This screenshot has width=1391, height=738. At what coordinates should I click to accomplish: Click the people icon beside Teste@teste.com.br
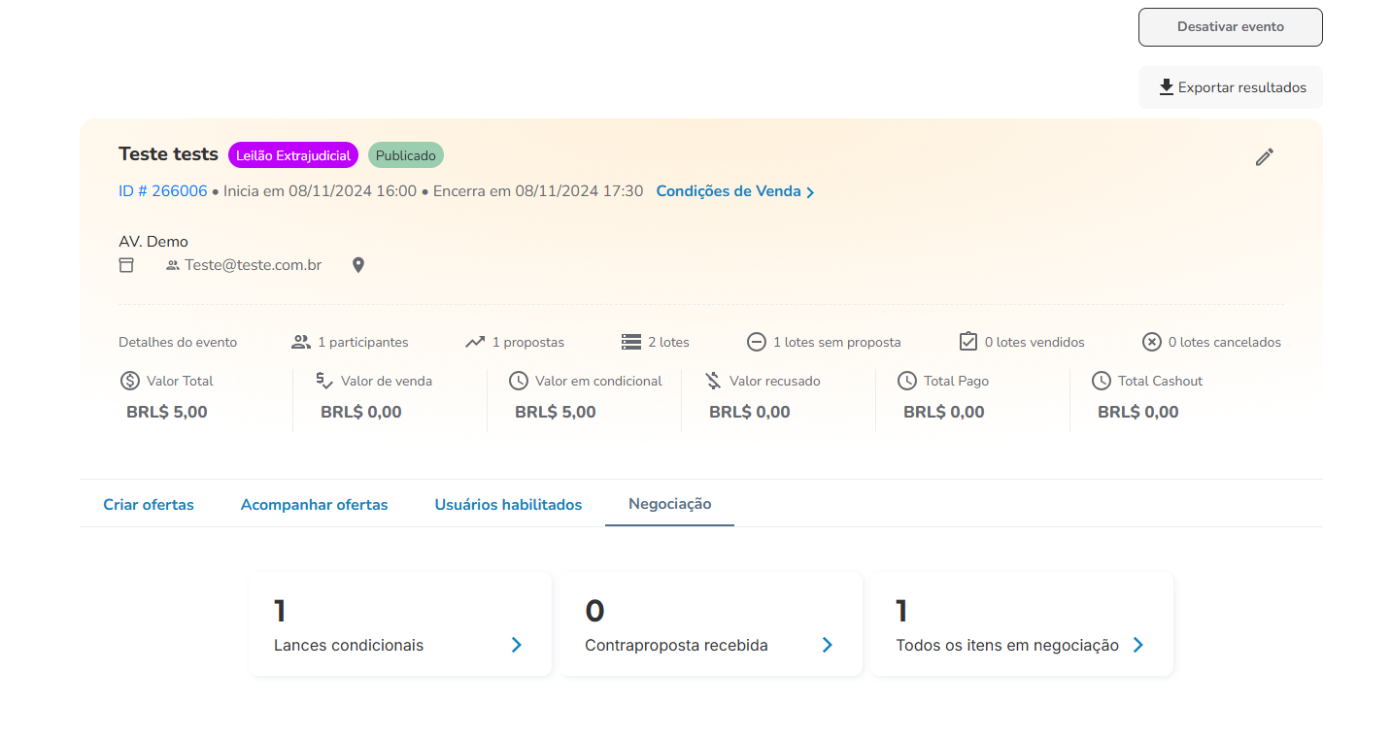(173, 265)
